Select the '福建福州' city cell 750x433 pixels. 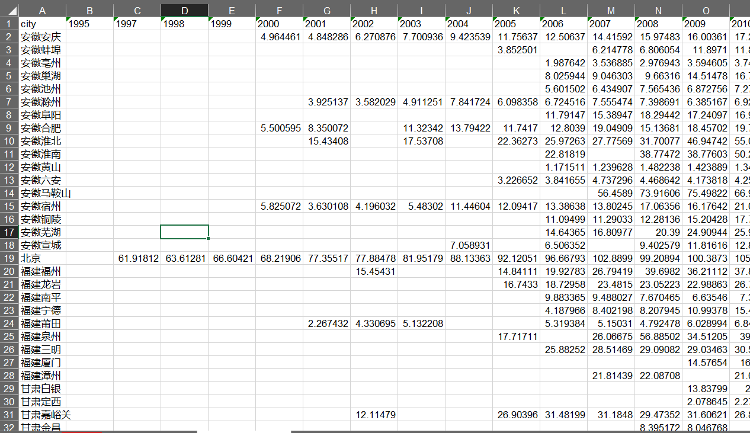[x=42, y=271]
